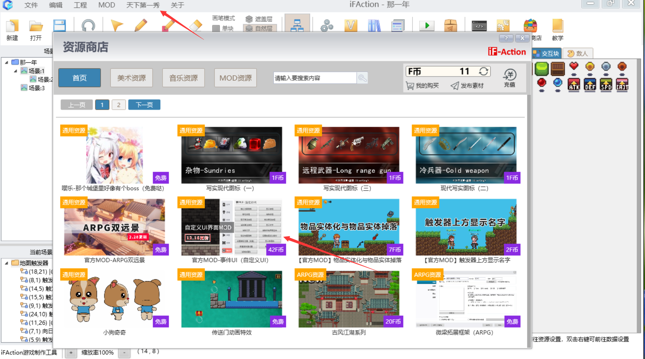Open the 关于 menu
The image size is (645, 359).
[177, 5]
